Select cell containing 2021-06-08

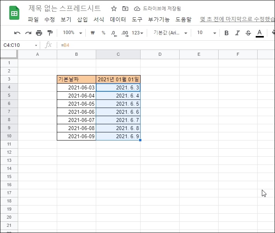76,128
